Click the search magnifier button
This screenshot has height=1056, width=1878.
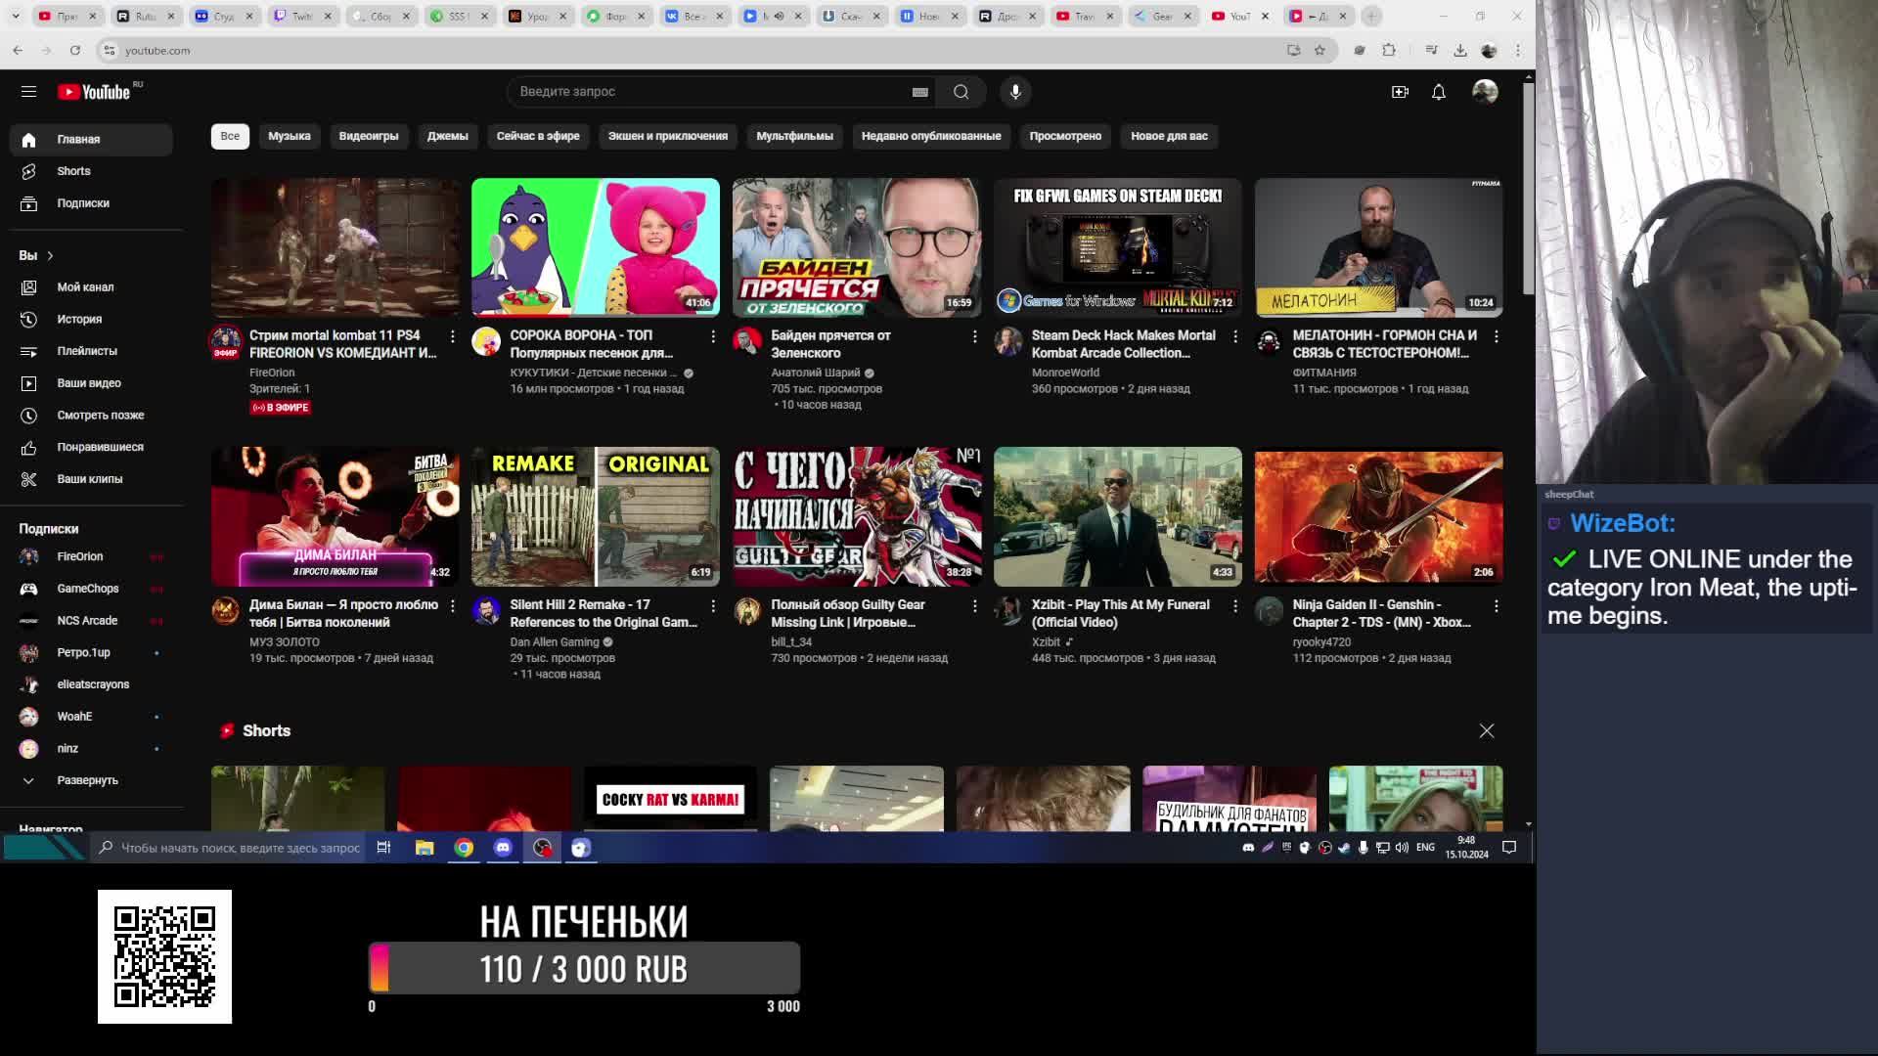[x=961, y=91]
